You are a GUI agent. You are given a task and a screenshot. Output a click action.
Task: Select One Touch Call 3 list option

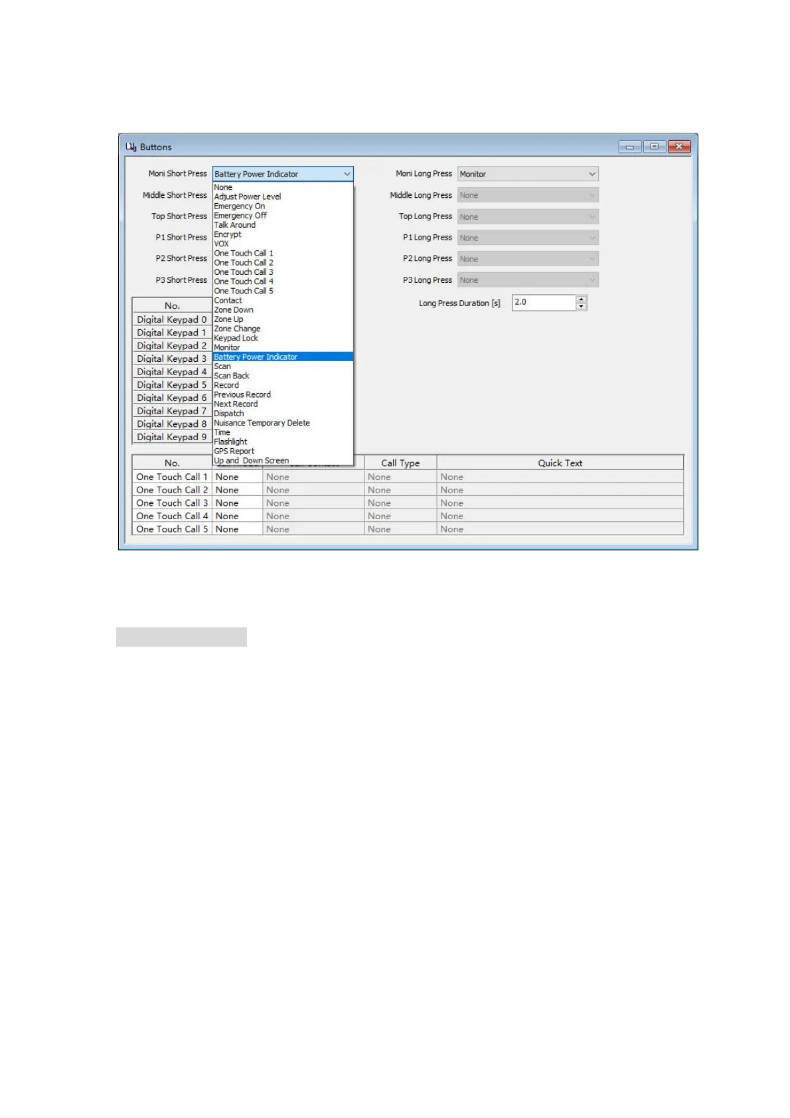click(x=283, y=272)
